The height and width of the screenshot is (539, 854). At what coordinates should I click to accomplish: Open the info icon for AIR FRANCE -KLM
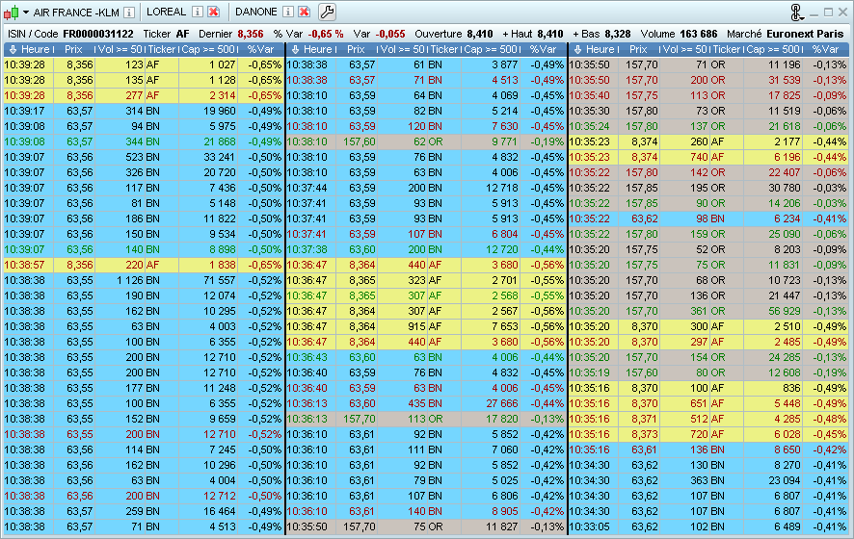click(x=129, y=12)
